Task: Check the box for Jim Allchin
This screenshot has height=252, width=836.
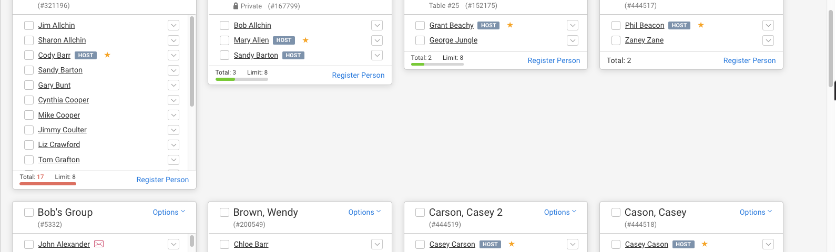Action: click(29, 25)
